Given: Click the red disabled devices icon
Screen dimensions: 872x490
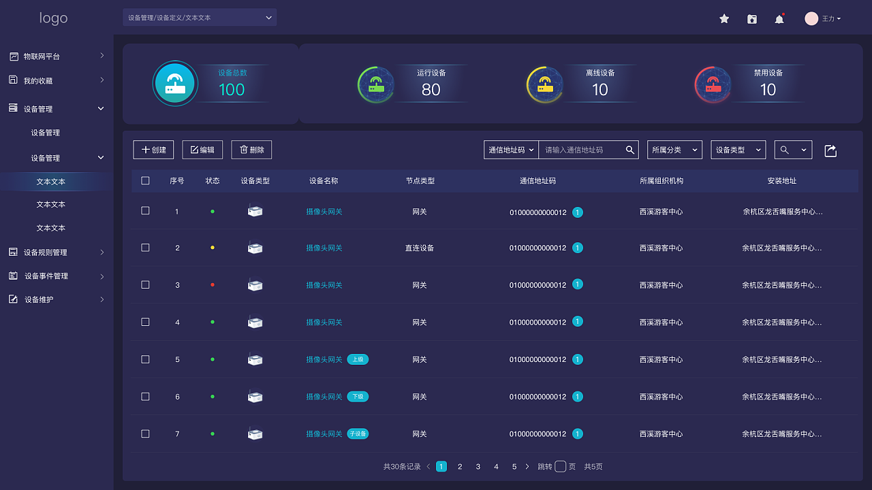Looking at the screenshot, I should (713, 85).
